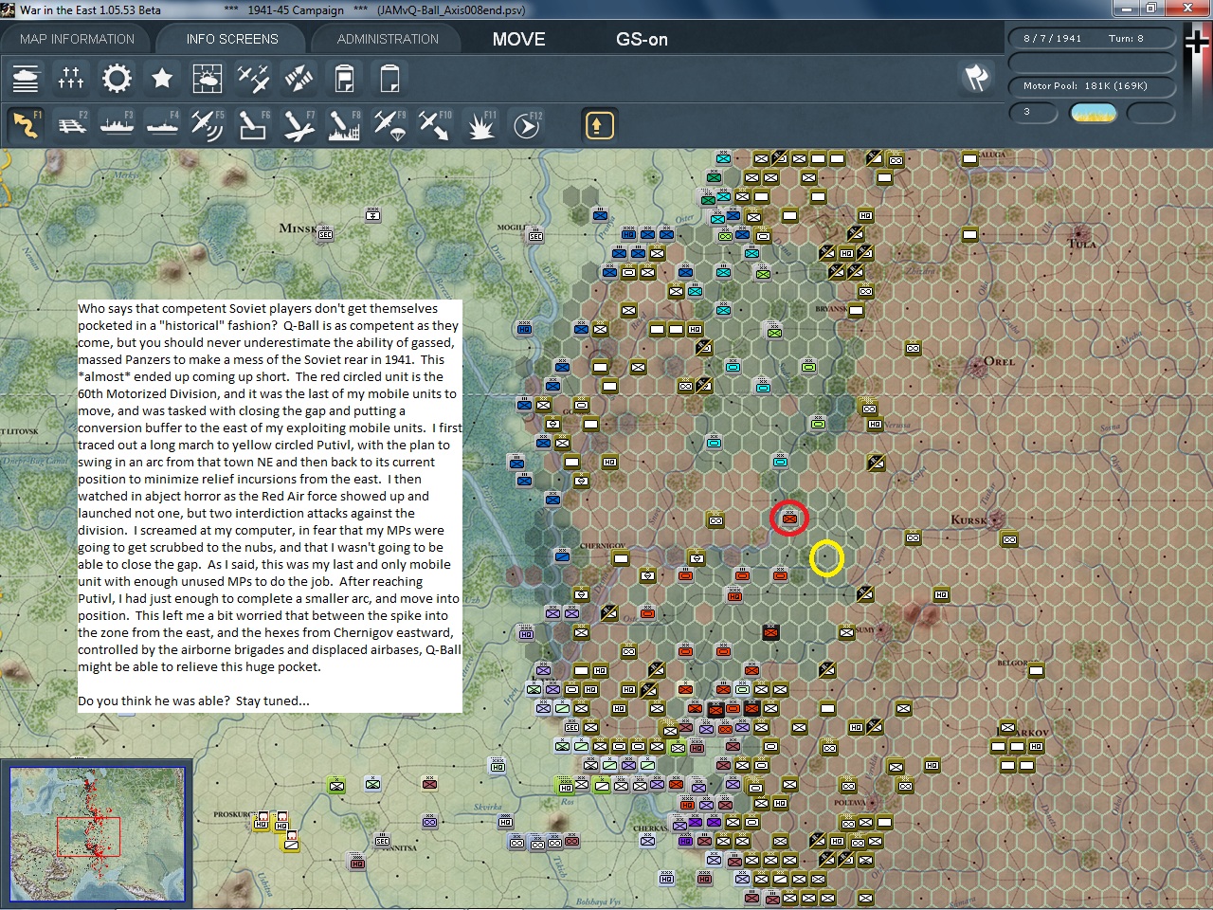Viewport: 1213px width, 910px height.
Task: Open the Commander's Report clipboard icon
Action: (344, 78)
